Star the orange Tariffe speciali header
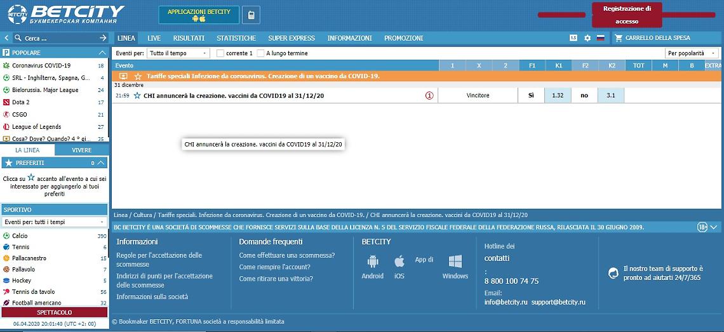This screenshot has width=724, height=332. pos(138,76)
